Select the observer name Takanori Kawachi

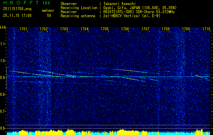click(x=120, y=4)
